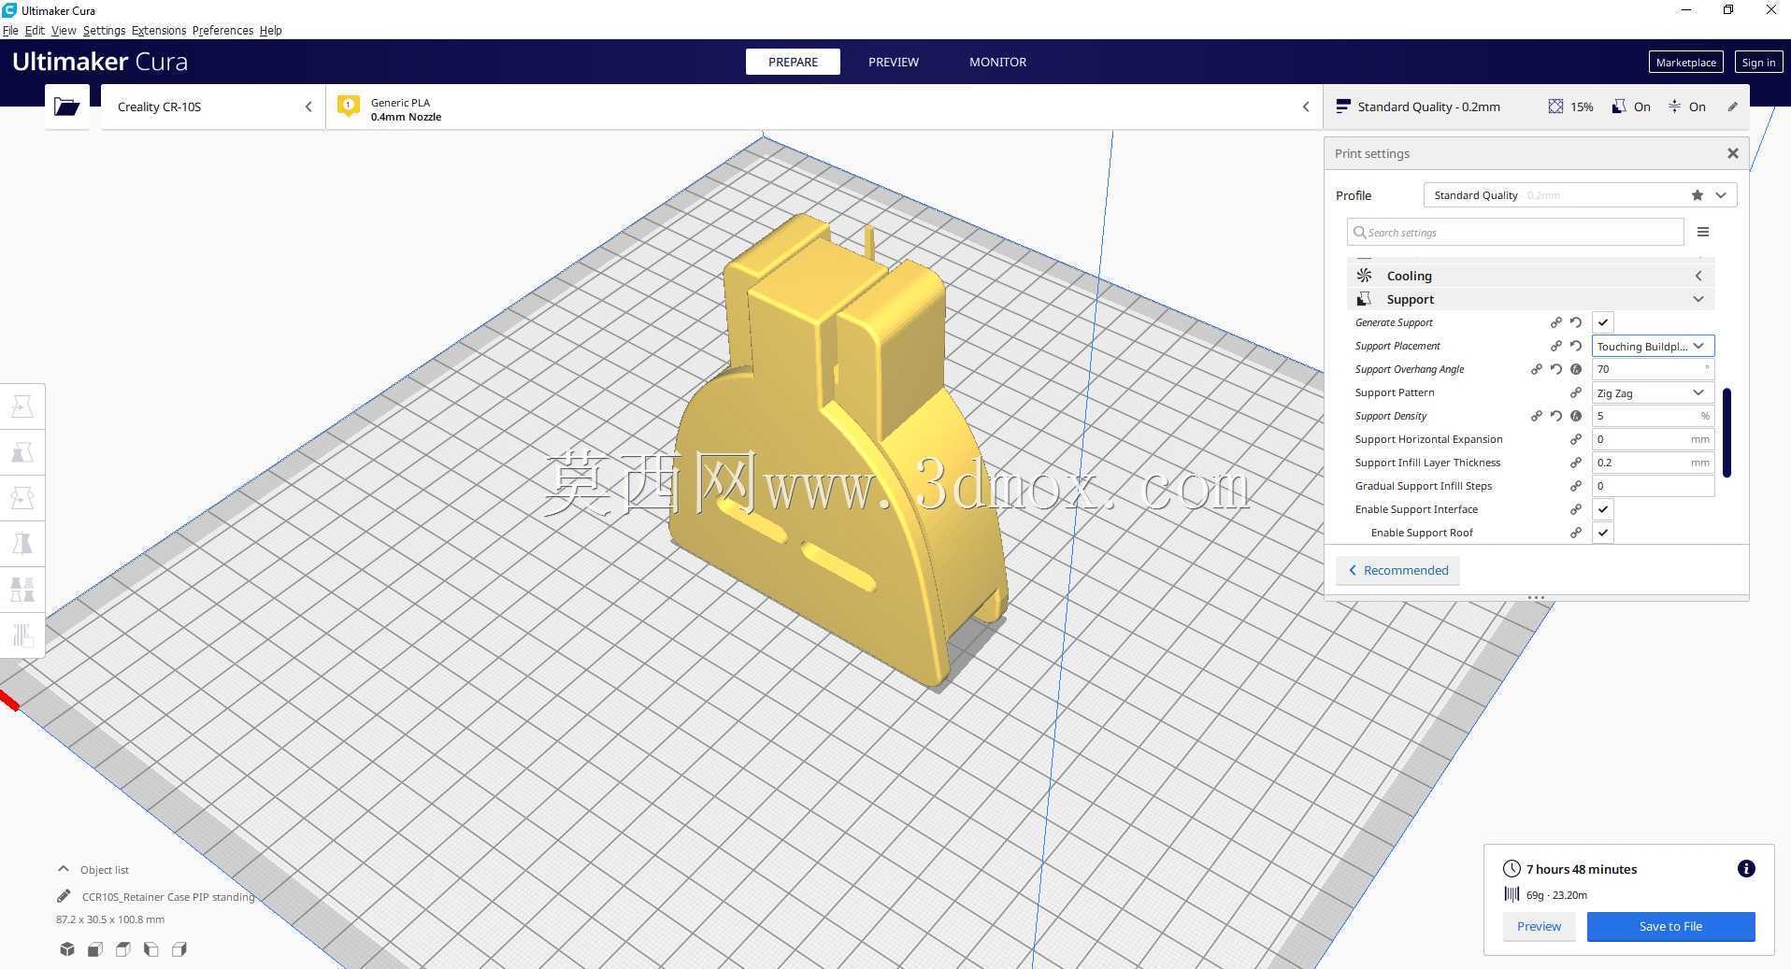Image resolution: width=1791 pixels, height=969 pixels.
Task: Open the View menu
Action: click(64, 30)
